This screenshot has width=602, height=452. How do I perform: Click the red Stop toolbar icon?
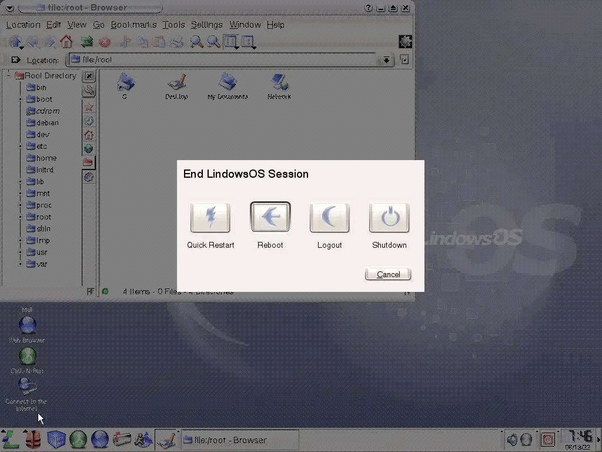click(x=104, y=42)
